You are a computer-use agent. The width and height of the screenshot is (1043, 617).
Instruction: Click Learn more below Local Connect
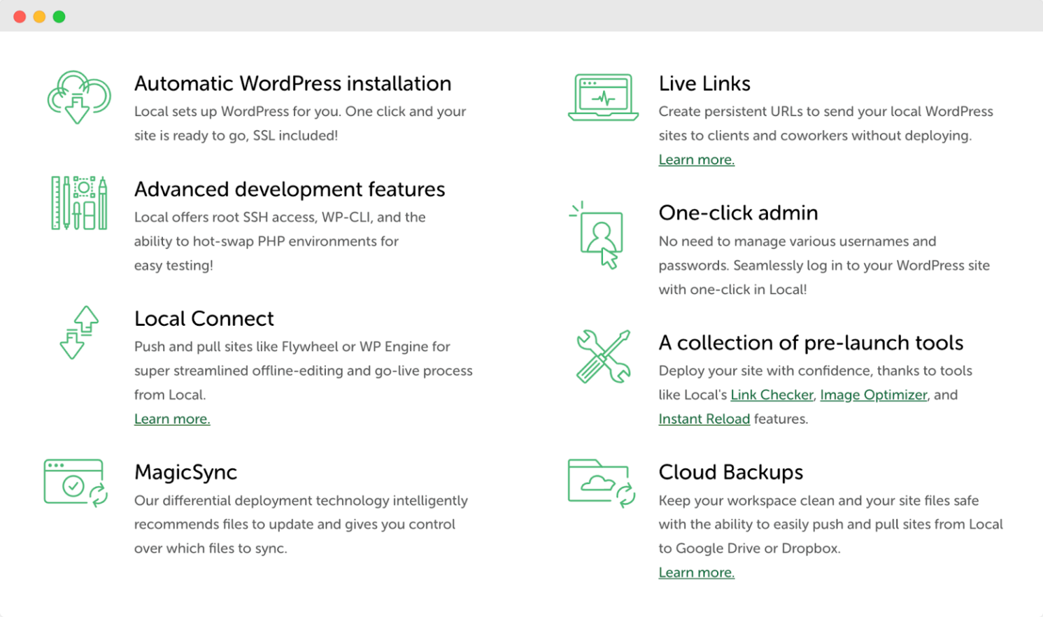[172, 419]
